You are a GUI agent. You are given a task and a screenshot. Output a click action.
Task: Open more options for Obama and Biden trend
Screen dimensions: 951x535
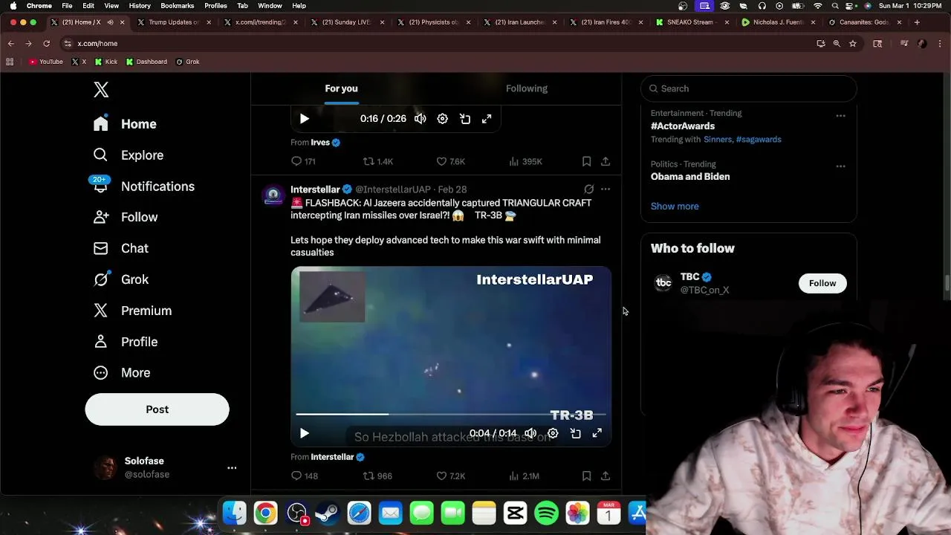pos(840,166)
